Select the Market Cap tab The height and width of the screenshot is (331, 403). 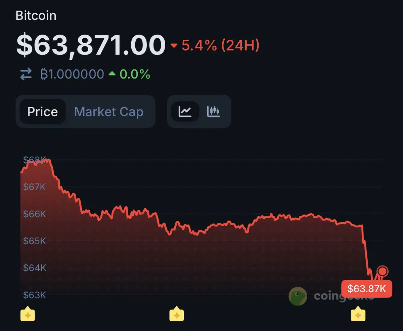[108, 112]
